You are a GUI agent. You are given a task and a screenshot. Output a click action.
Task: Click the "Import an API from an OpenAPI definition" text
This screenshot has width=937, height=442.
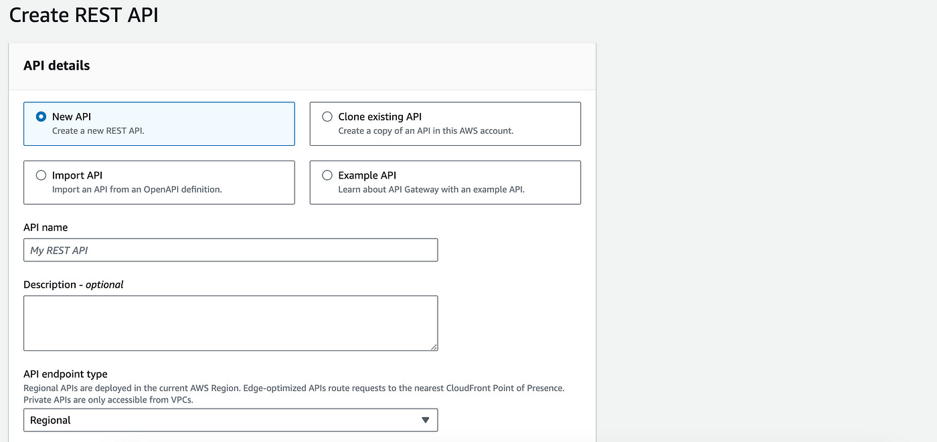pos(137,190)
